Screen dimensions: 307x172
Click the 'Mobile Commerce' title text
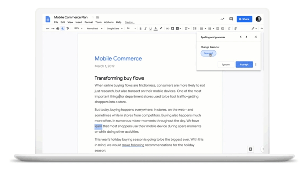click(x=118, y=58)
